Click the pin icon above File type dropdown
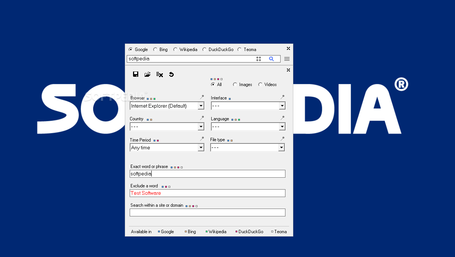This screenshot has height=257, width=455. point(282,139)
